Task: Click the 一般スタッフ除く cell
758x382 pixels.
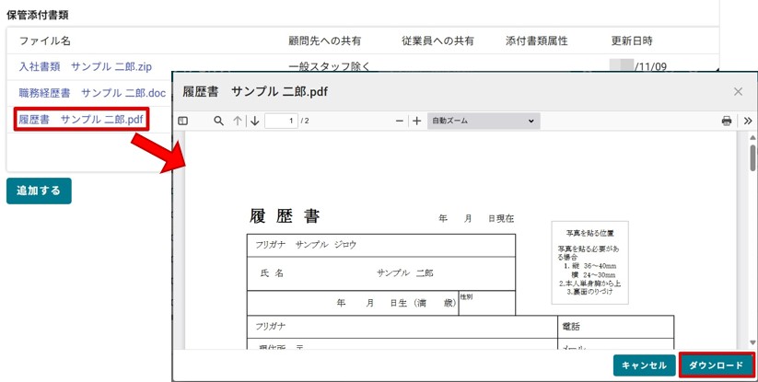Action: pyautogui.click(x=329, y=66)
